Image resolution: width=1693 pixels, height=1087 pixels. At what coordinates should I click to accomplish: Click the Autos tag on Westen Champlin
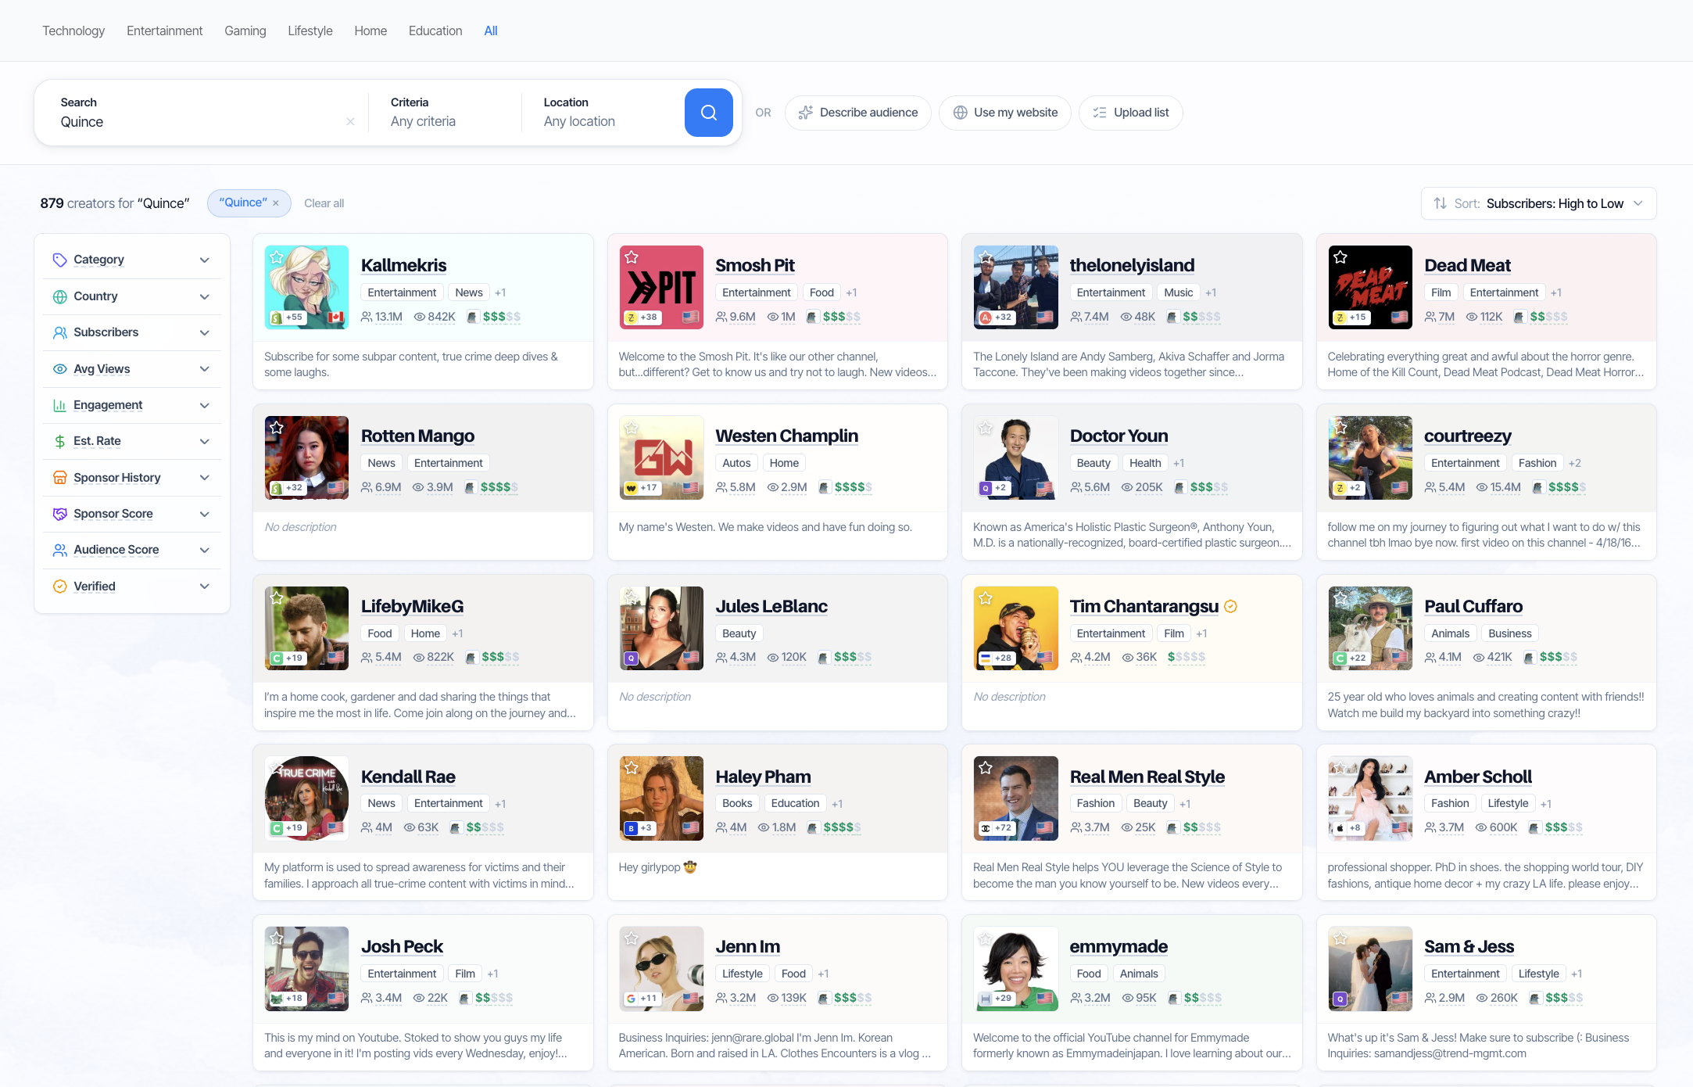click(736, 463)
